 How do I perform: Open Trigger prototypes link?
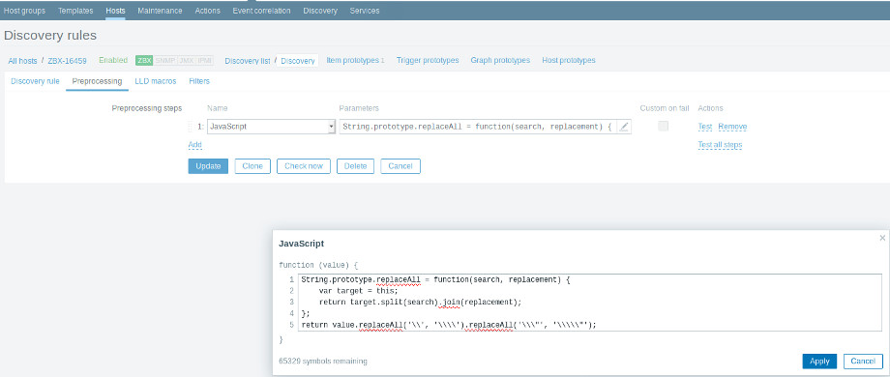coord(428,60)
